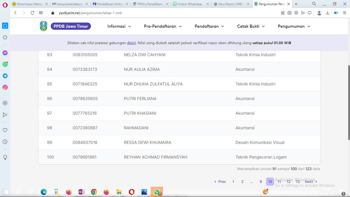Add page to bookmarks heart in address bar

(x=309, y=13)
